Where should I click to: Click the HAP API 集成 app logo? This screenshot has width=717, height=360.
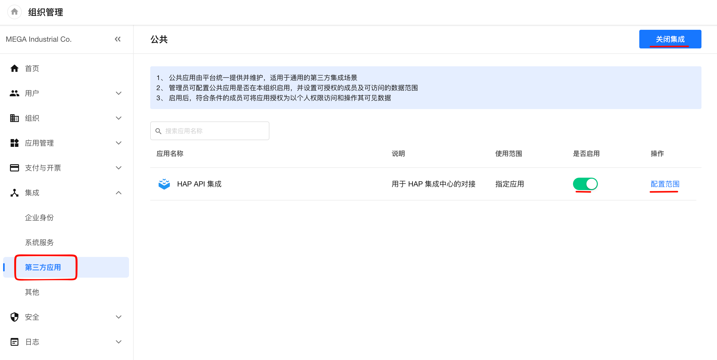(x=164, y=184)
